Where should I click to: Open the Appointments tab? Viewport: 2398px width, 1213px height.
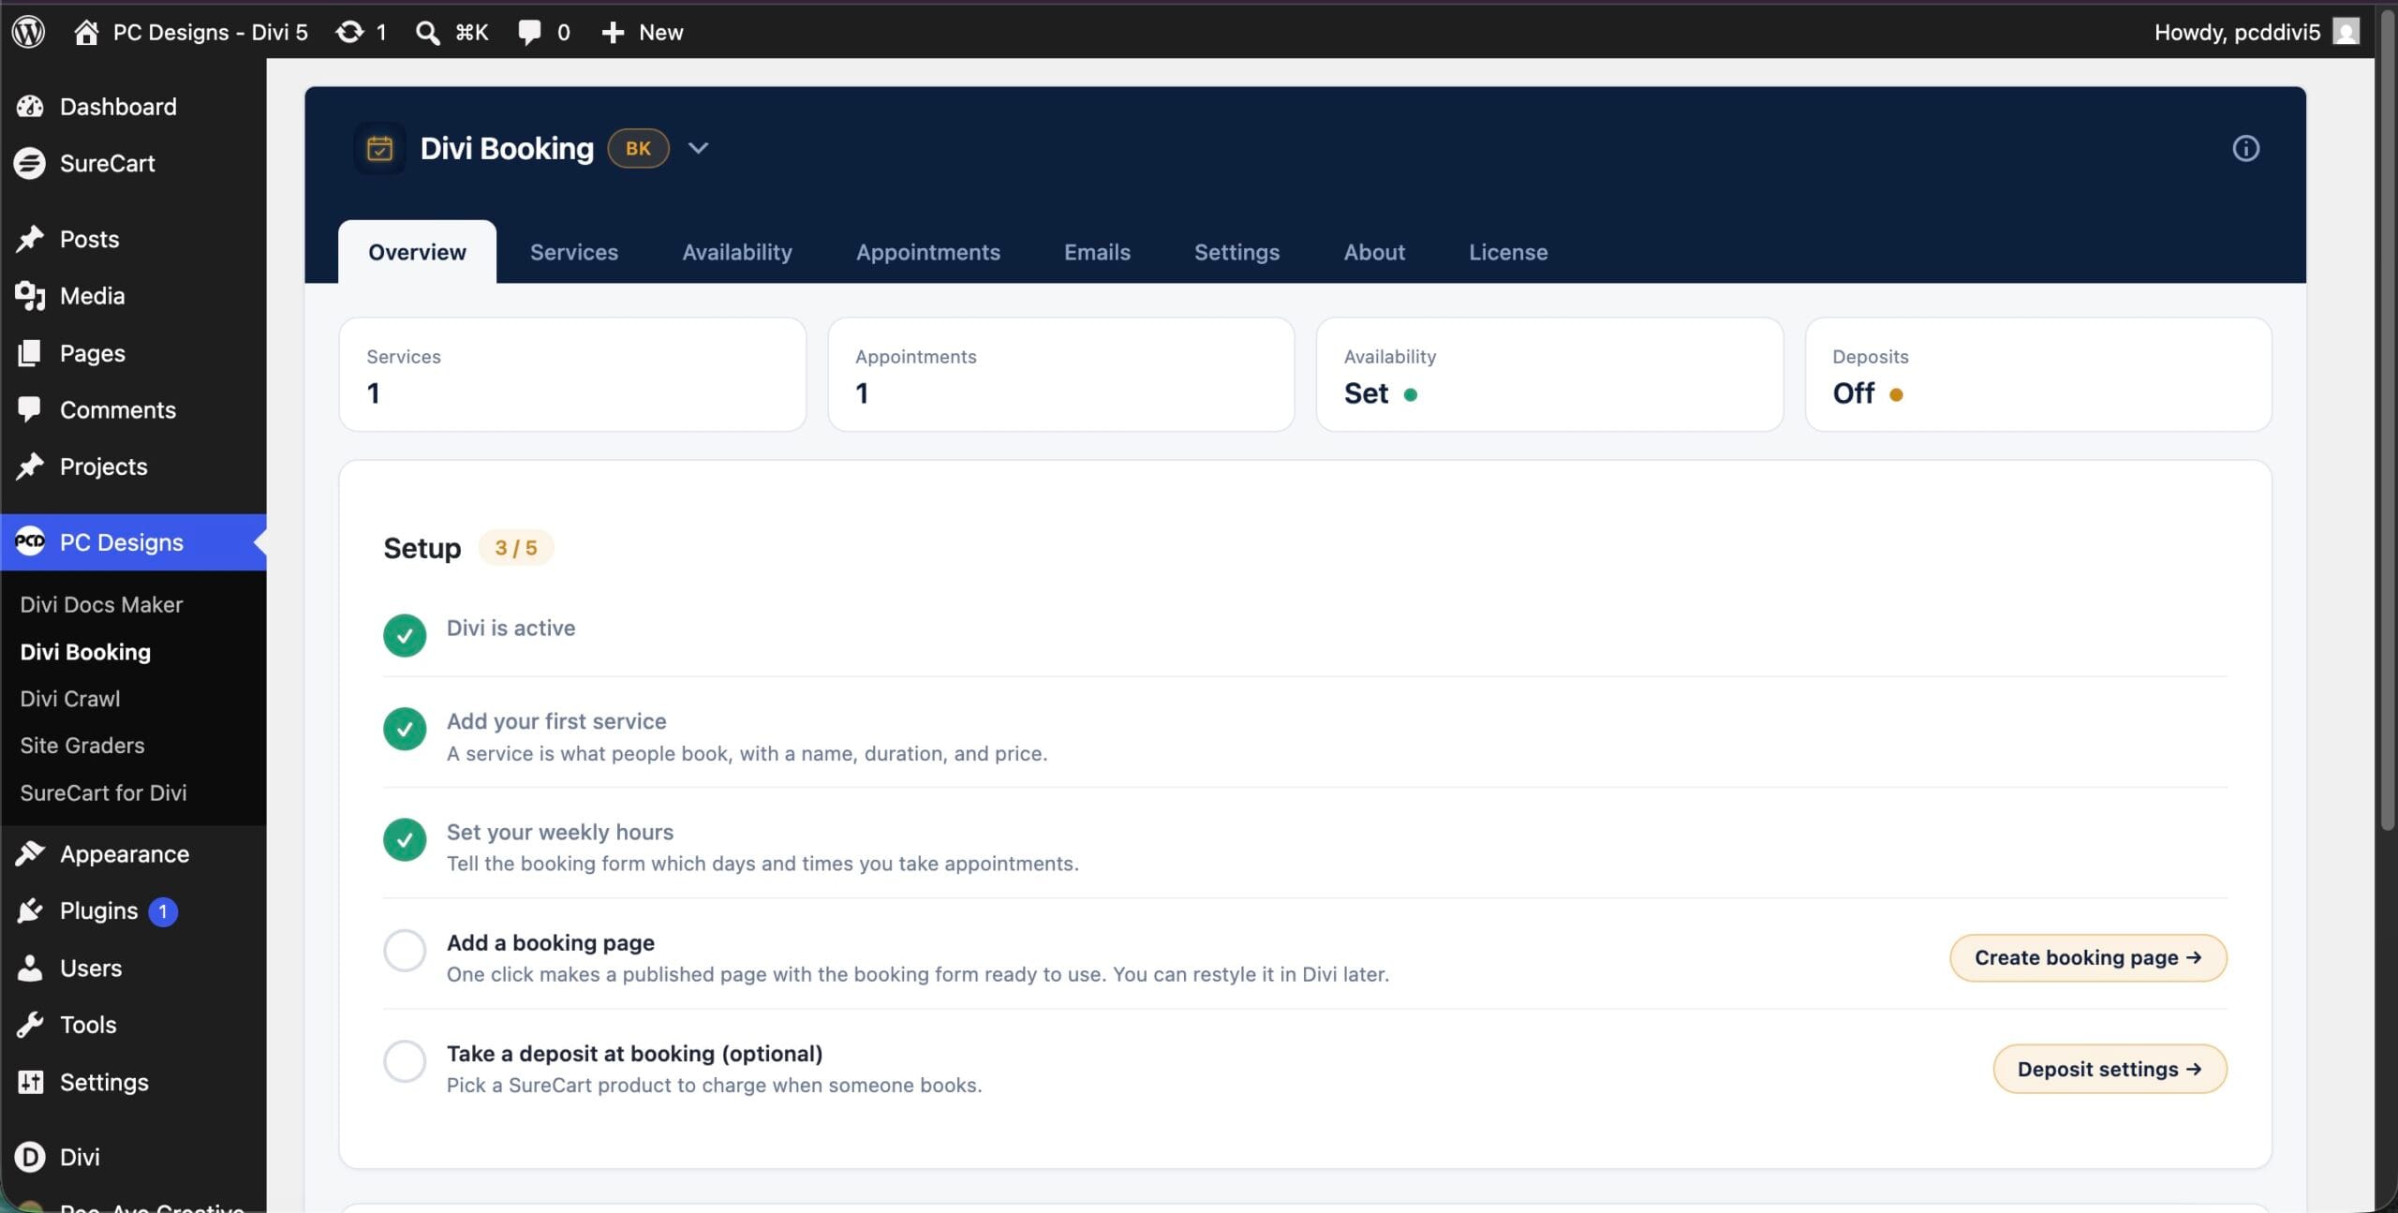927,252
